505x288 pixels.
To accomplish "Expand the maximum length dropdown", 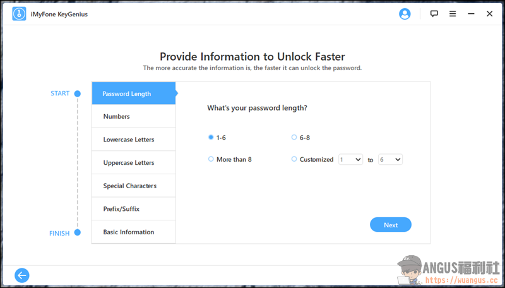I will coord(390,160).
